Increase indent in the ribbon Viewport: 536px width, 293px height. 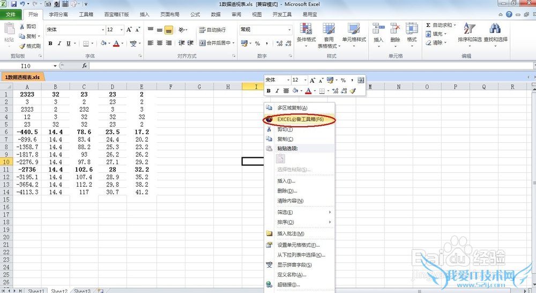coord(190,43)
